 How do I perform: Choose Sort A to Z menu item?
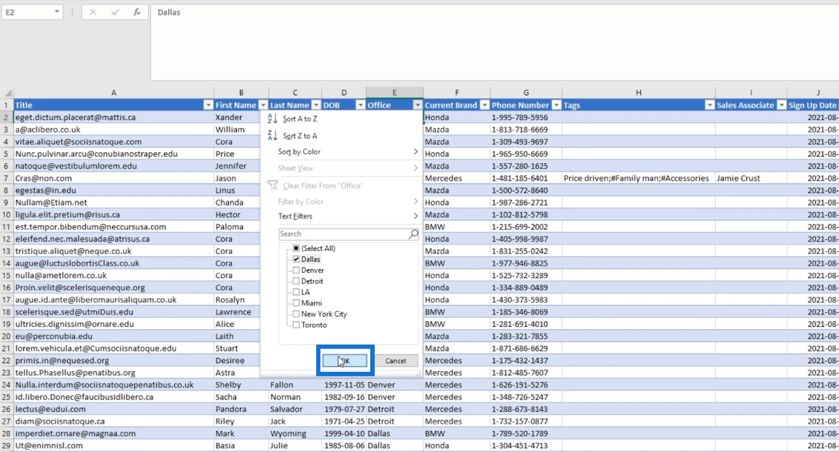pyautogui.click(x=343, y=119)
